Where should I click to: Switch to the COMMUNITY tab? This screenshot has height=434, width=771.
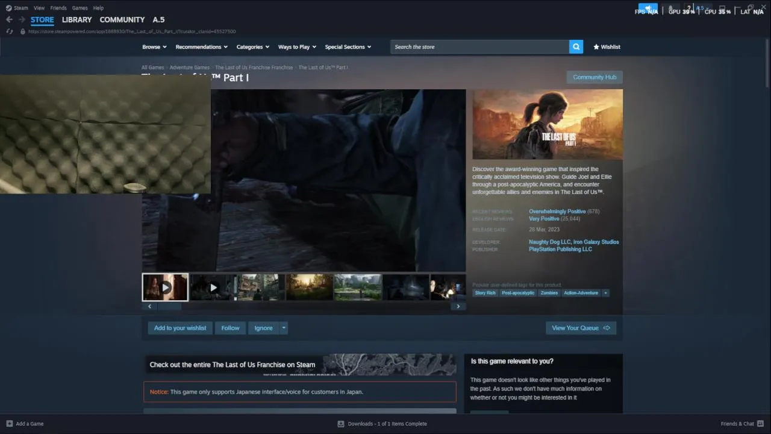point(122,20)
